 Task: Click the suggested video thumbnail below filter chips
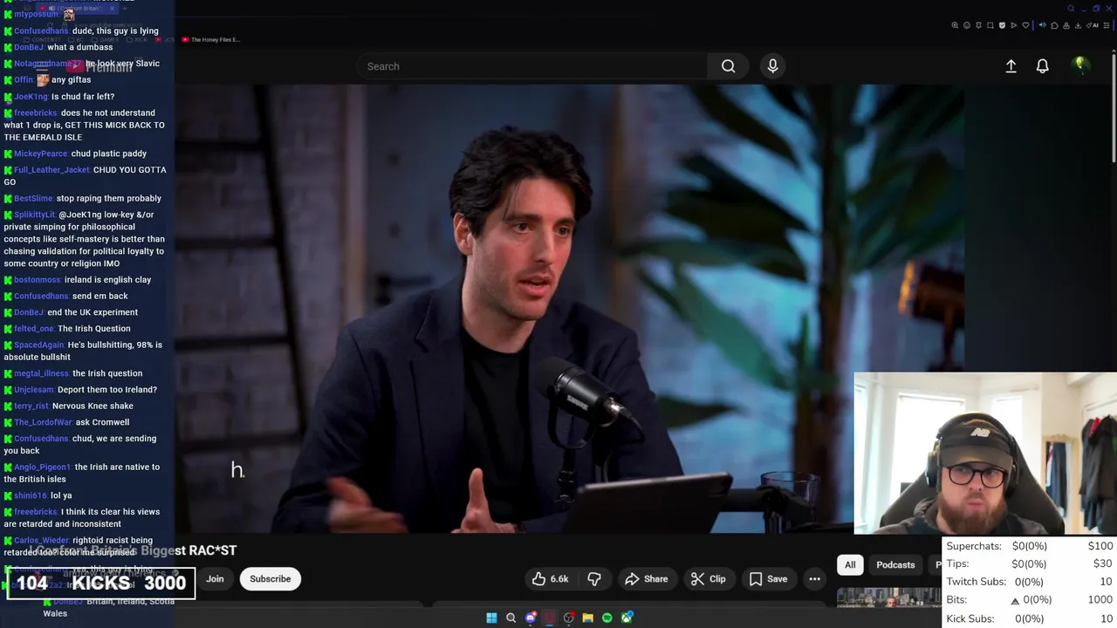888,597
